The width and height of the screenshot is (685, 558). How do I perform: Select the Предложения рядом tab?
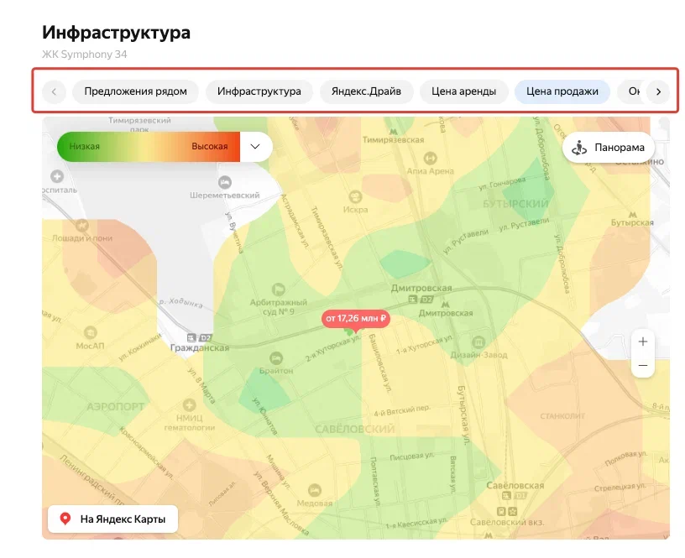135,91
